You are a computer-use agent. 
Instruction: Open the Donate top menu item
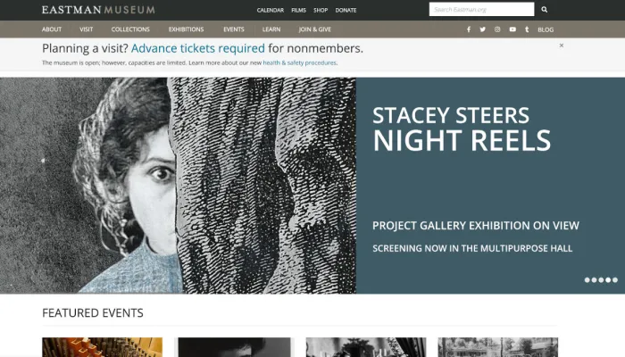pos(346,10)
